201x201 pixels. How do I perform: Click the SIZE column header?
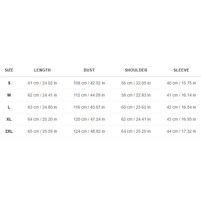click(x=9, y=70)
